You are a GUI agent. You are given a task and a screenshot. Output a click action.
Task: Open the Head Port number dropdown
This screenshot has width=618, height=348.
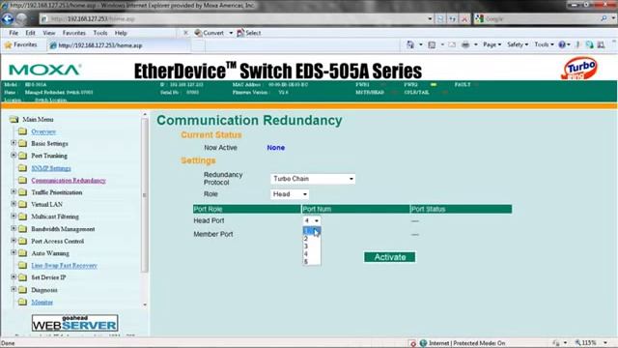pyautogui.click(x=311, y=221)
